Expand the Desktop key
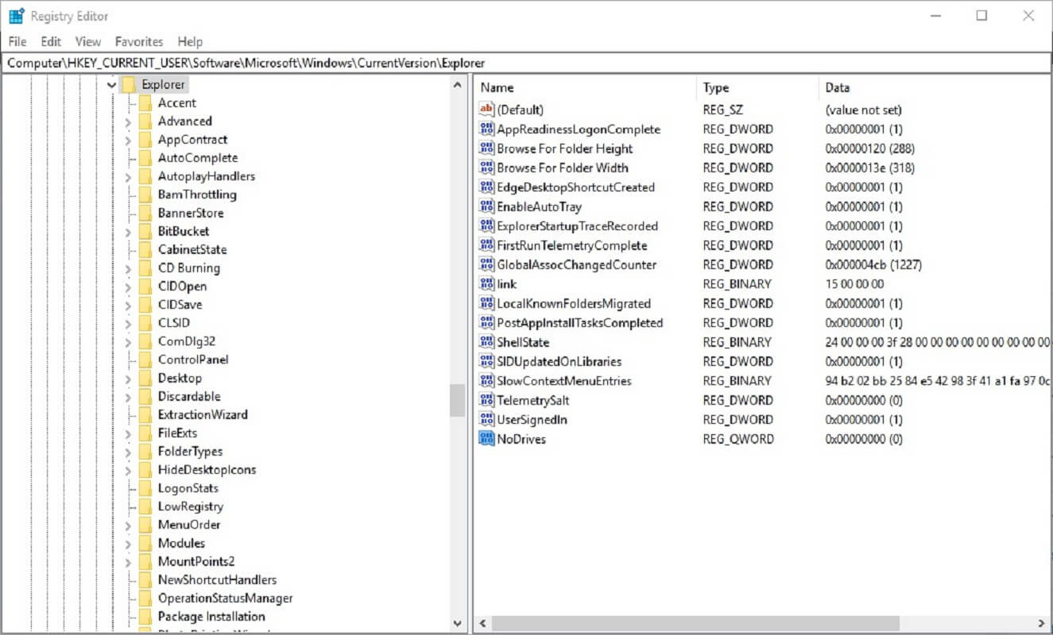The image size is (1053, 635). [128, 379]
